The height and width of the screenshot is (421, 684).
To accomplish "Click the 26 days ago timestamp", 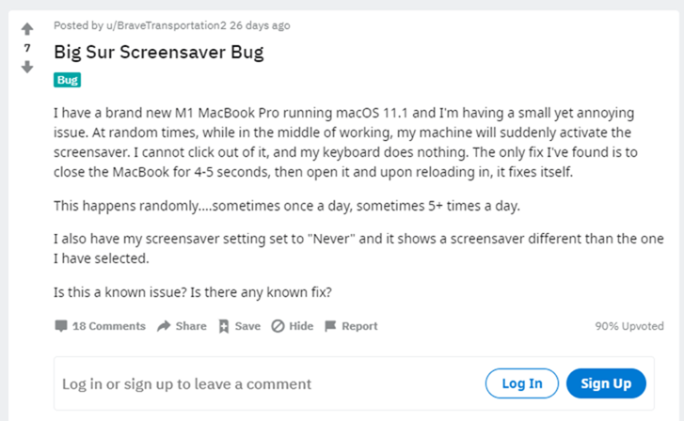I will pyautogui.click(x=260, y=25).
